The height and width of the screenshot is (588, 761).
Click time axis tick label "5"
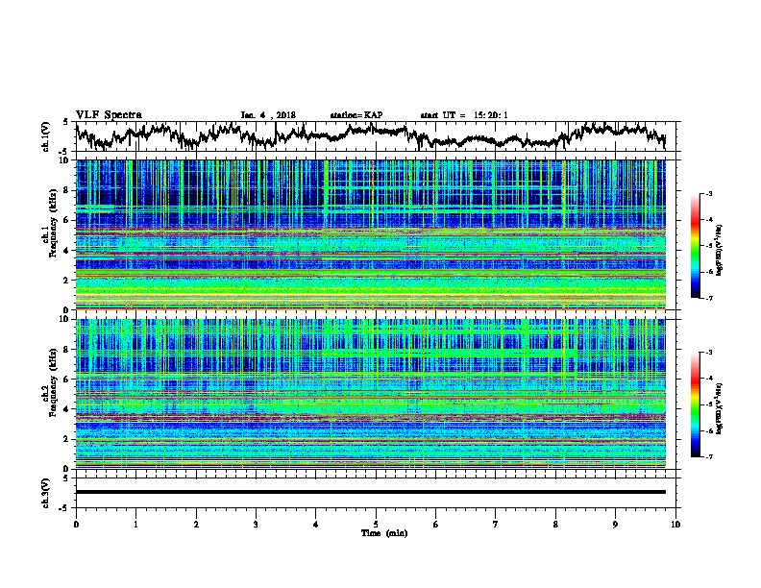point(376,525)
